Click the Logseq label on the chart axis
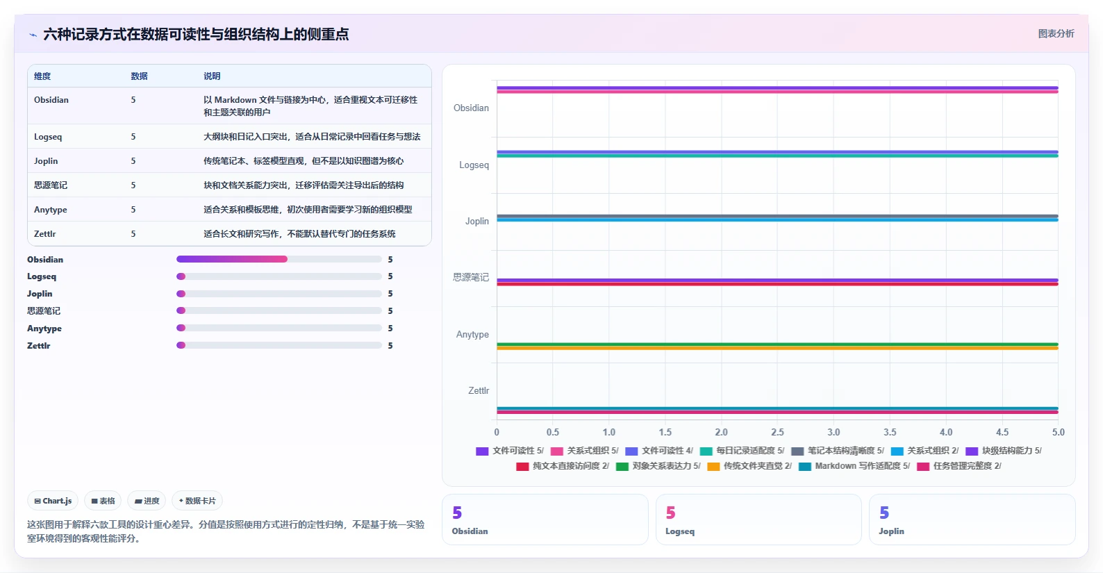 tap(474, 165)
